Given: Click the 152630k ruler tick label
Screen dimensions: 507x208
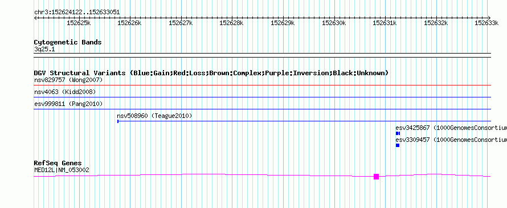Looking at the screenshot, I should [334, 23].
